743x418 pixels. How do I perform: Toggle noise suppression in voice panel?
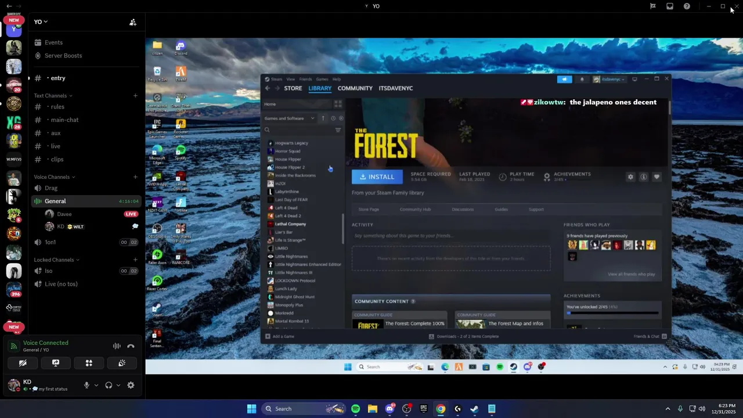click(117, 346)
